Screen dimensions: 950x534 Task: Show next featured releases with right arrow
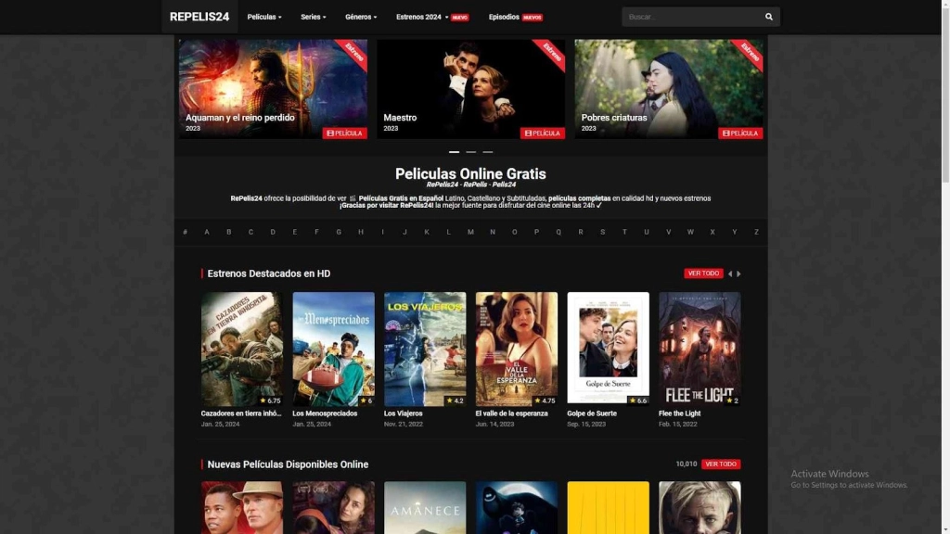[738, 273]
